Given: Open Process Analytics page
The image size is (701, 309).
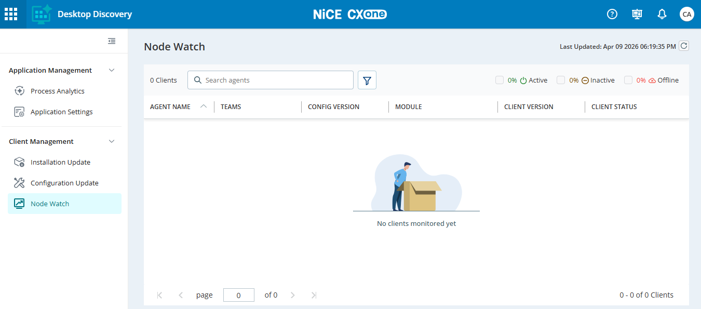Looking at the screenshot, I should (x=57, y=91).
